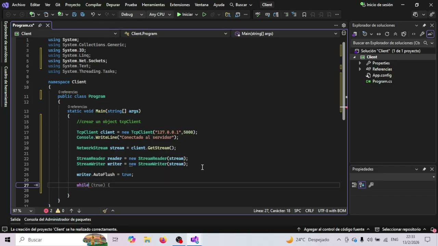Viewport: 438px width, 246px height.
Task: Switch to the Consola del Administrador de paquetes tab
Action: pos(57,219)
